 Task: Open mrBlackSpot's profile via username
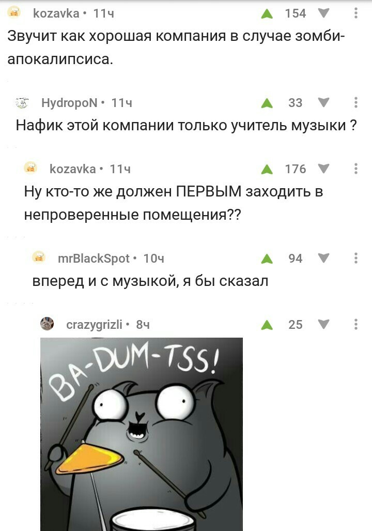(94, 259)
